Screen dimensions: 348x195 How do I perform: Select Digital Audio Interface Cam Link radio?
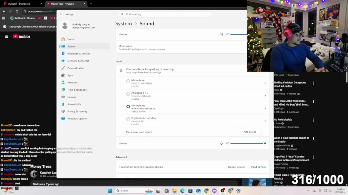128,119
